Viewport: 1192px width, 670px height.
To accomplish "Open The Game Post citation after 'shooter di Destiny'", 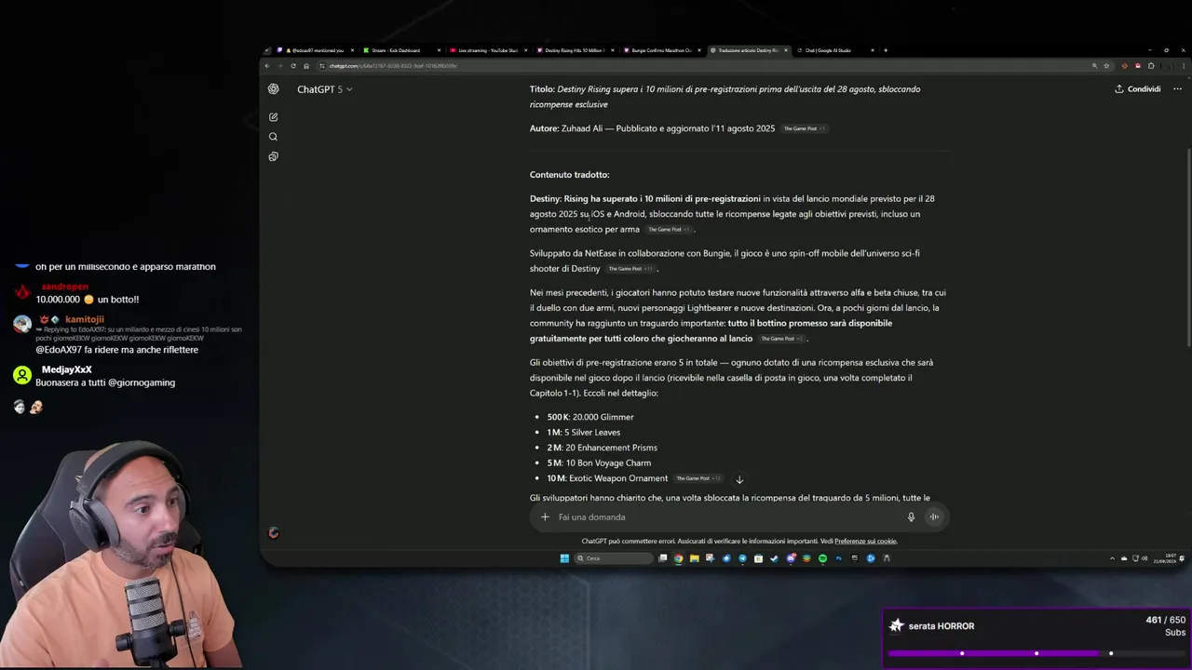I will point(630,269).
